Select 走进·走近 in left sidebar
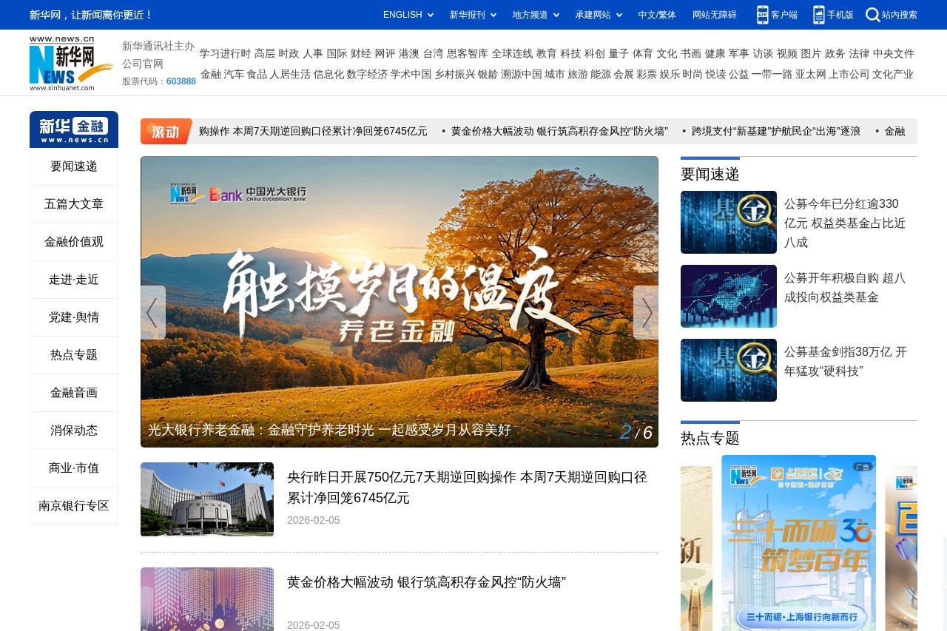 point(74,280)
